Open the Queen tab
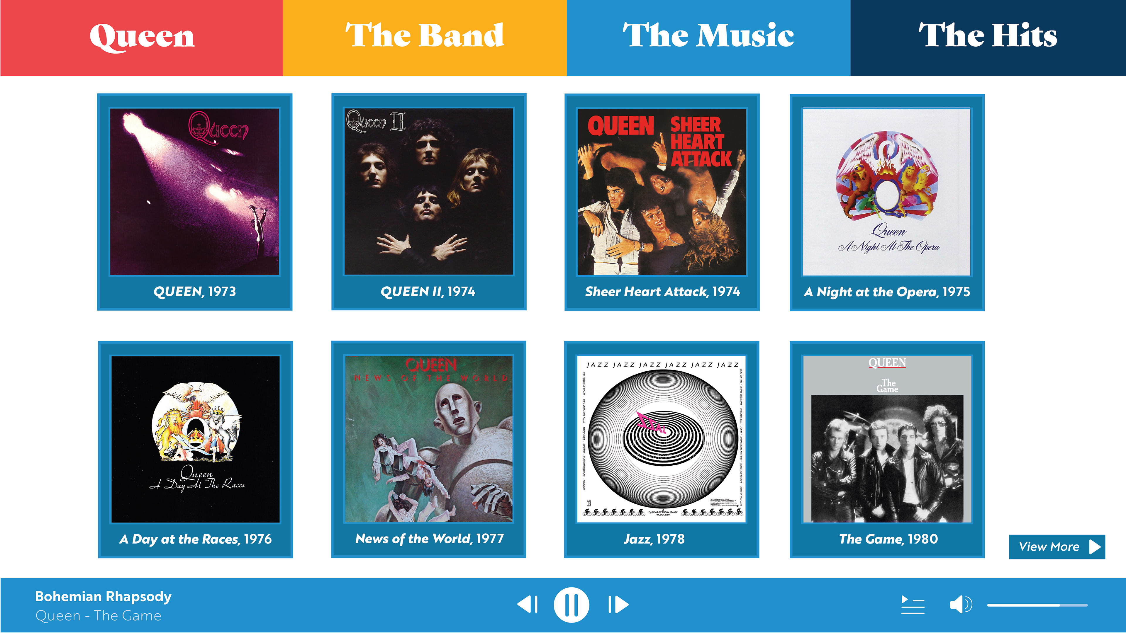The height and width of the screenshot is (633, 1126). click(x=142, y=38)
